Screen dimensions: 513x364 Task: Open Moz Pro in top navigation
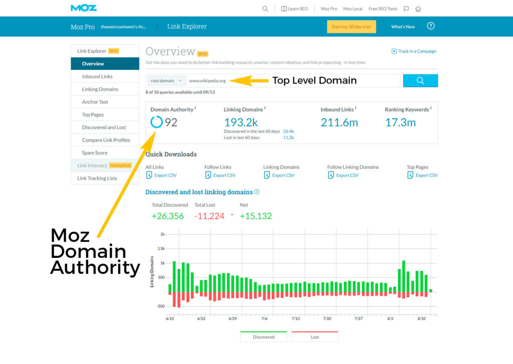tap(329, 9)
